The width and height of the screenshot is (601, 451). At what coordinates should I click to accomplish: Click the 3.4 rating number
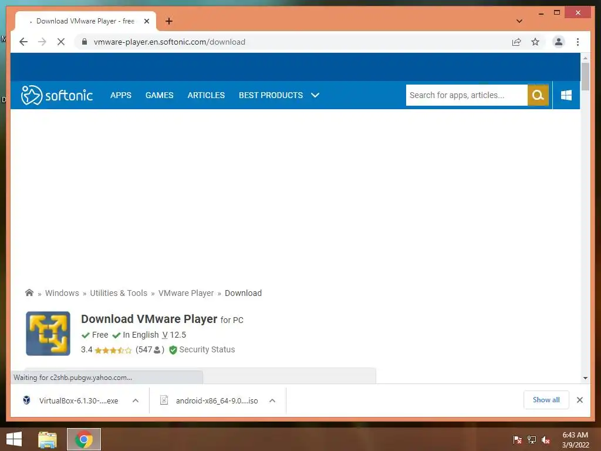[x=87, y=349]
